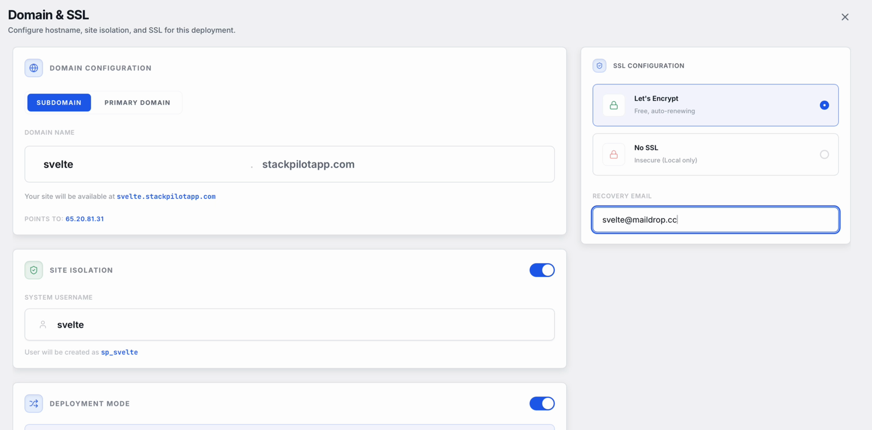872x430 pixels.
Task: Click the sp_svelte username text
Action: tap(119, 353)
